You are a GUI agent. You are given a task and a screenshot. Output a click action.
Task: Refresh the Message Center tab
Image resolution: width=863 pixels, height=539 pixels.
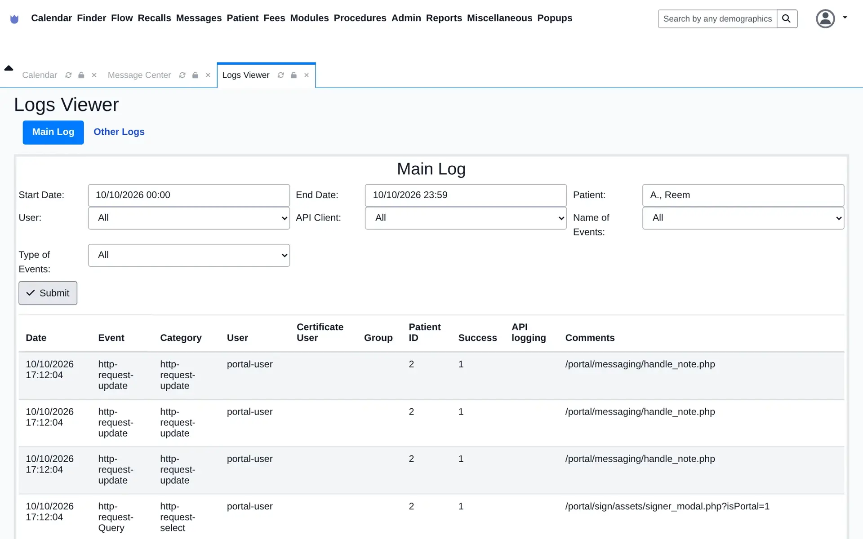click(x=182, y=75)
